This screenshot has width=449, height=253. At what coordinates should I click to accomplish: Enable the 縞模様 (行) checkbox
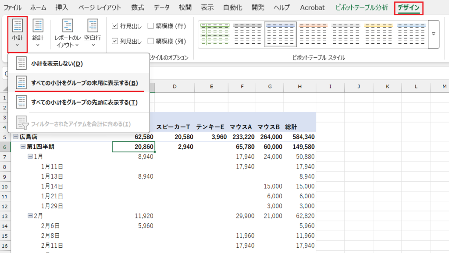pyautogui.click(x=151, y=26)
